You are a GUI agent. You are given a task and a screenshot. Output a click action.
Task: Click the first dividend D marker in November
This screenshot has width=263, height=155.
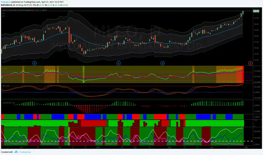(x=34, y=63)
